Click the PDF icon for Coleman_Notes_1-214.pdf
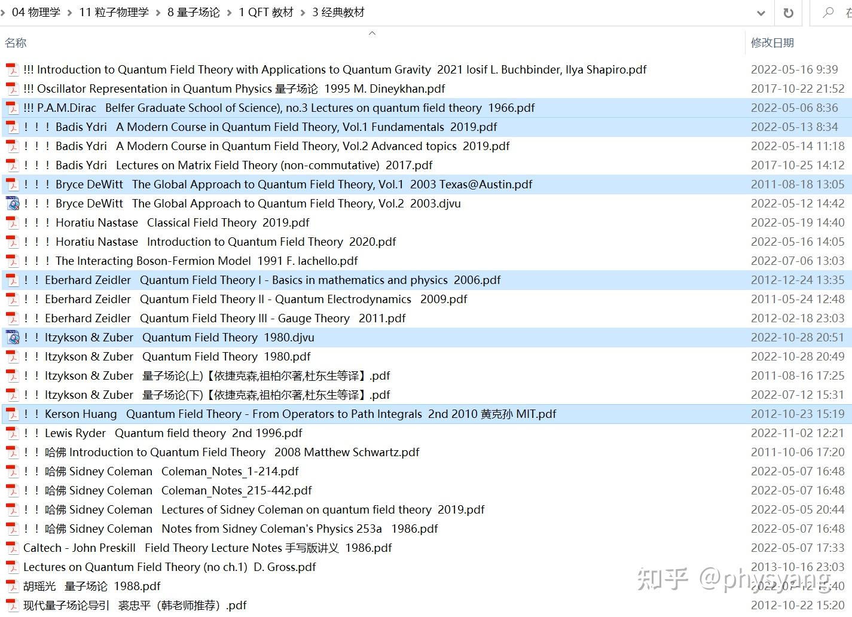Image resolution: width=852 pixels, height=617 pixels. pos(12,471)
